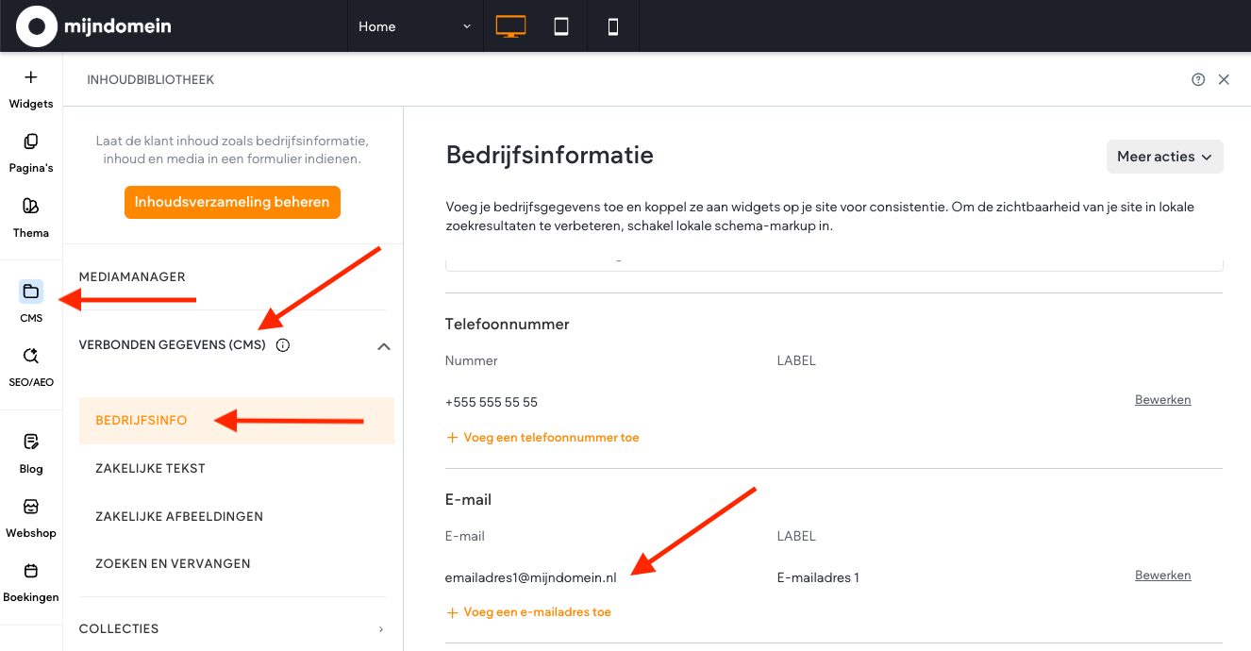The height and width of the screenshot is (651, 1251).
Task: Switch to desktop view
Action: point(510,26)
